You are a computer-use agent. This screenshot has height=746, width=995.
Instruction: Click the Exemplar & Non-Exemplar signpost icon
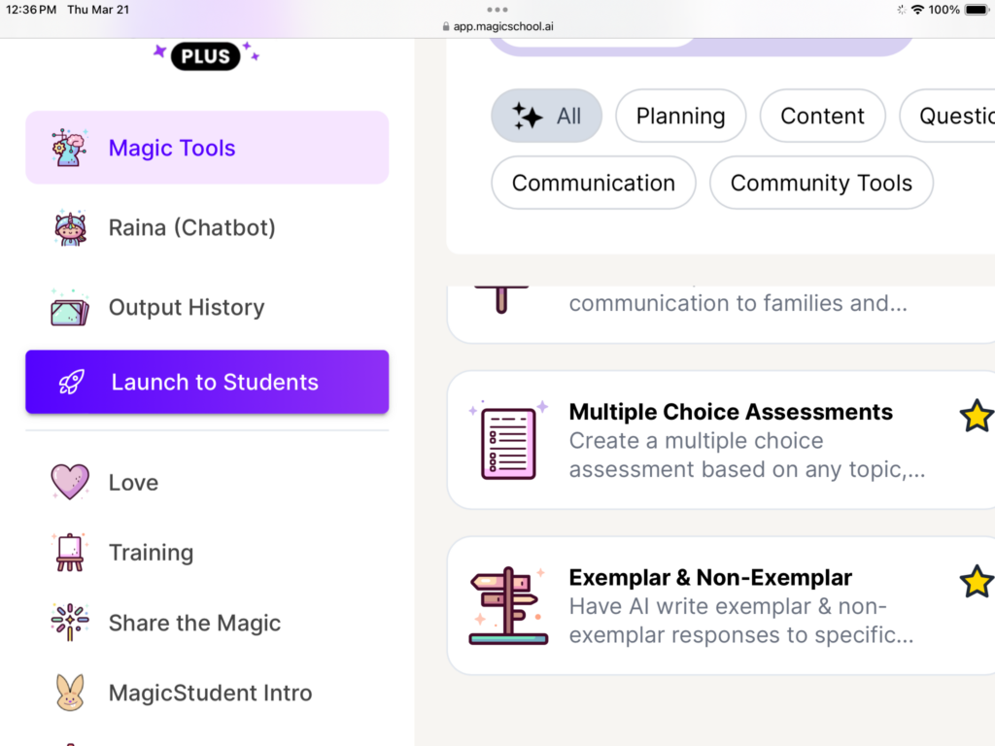point(508,606)
